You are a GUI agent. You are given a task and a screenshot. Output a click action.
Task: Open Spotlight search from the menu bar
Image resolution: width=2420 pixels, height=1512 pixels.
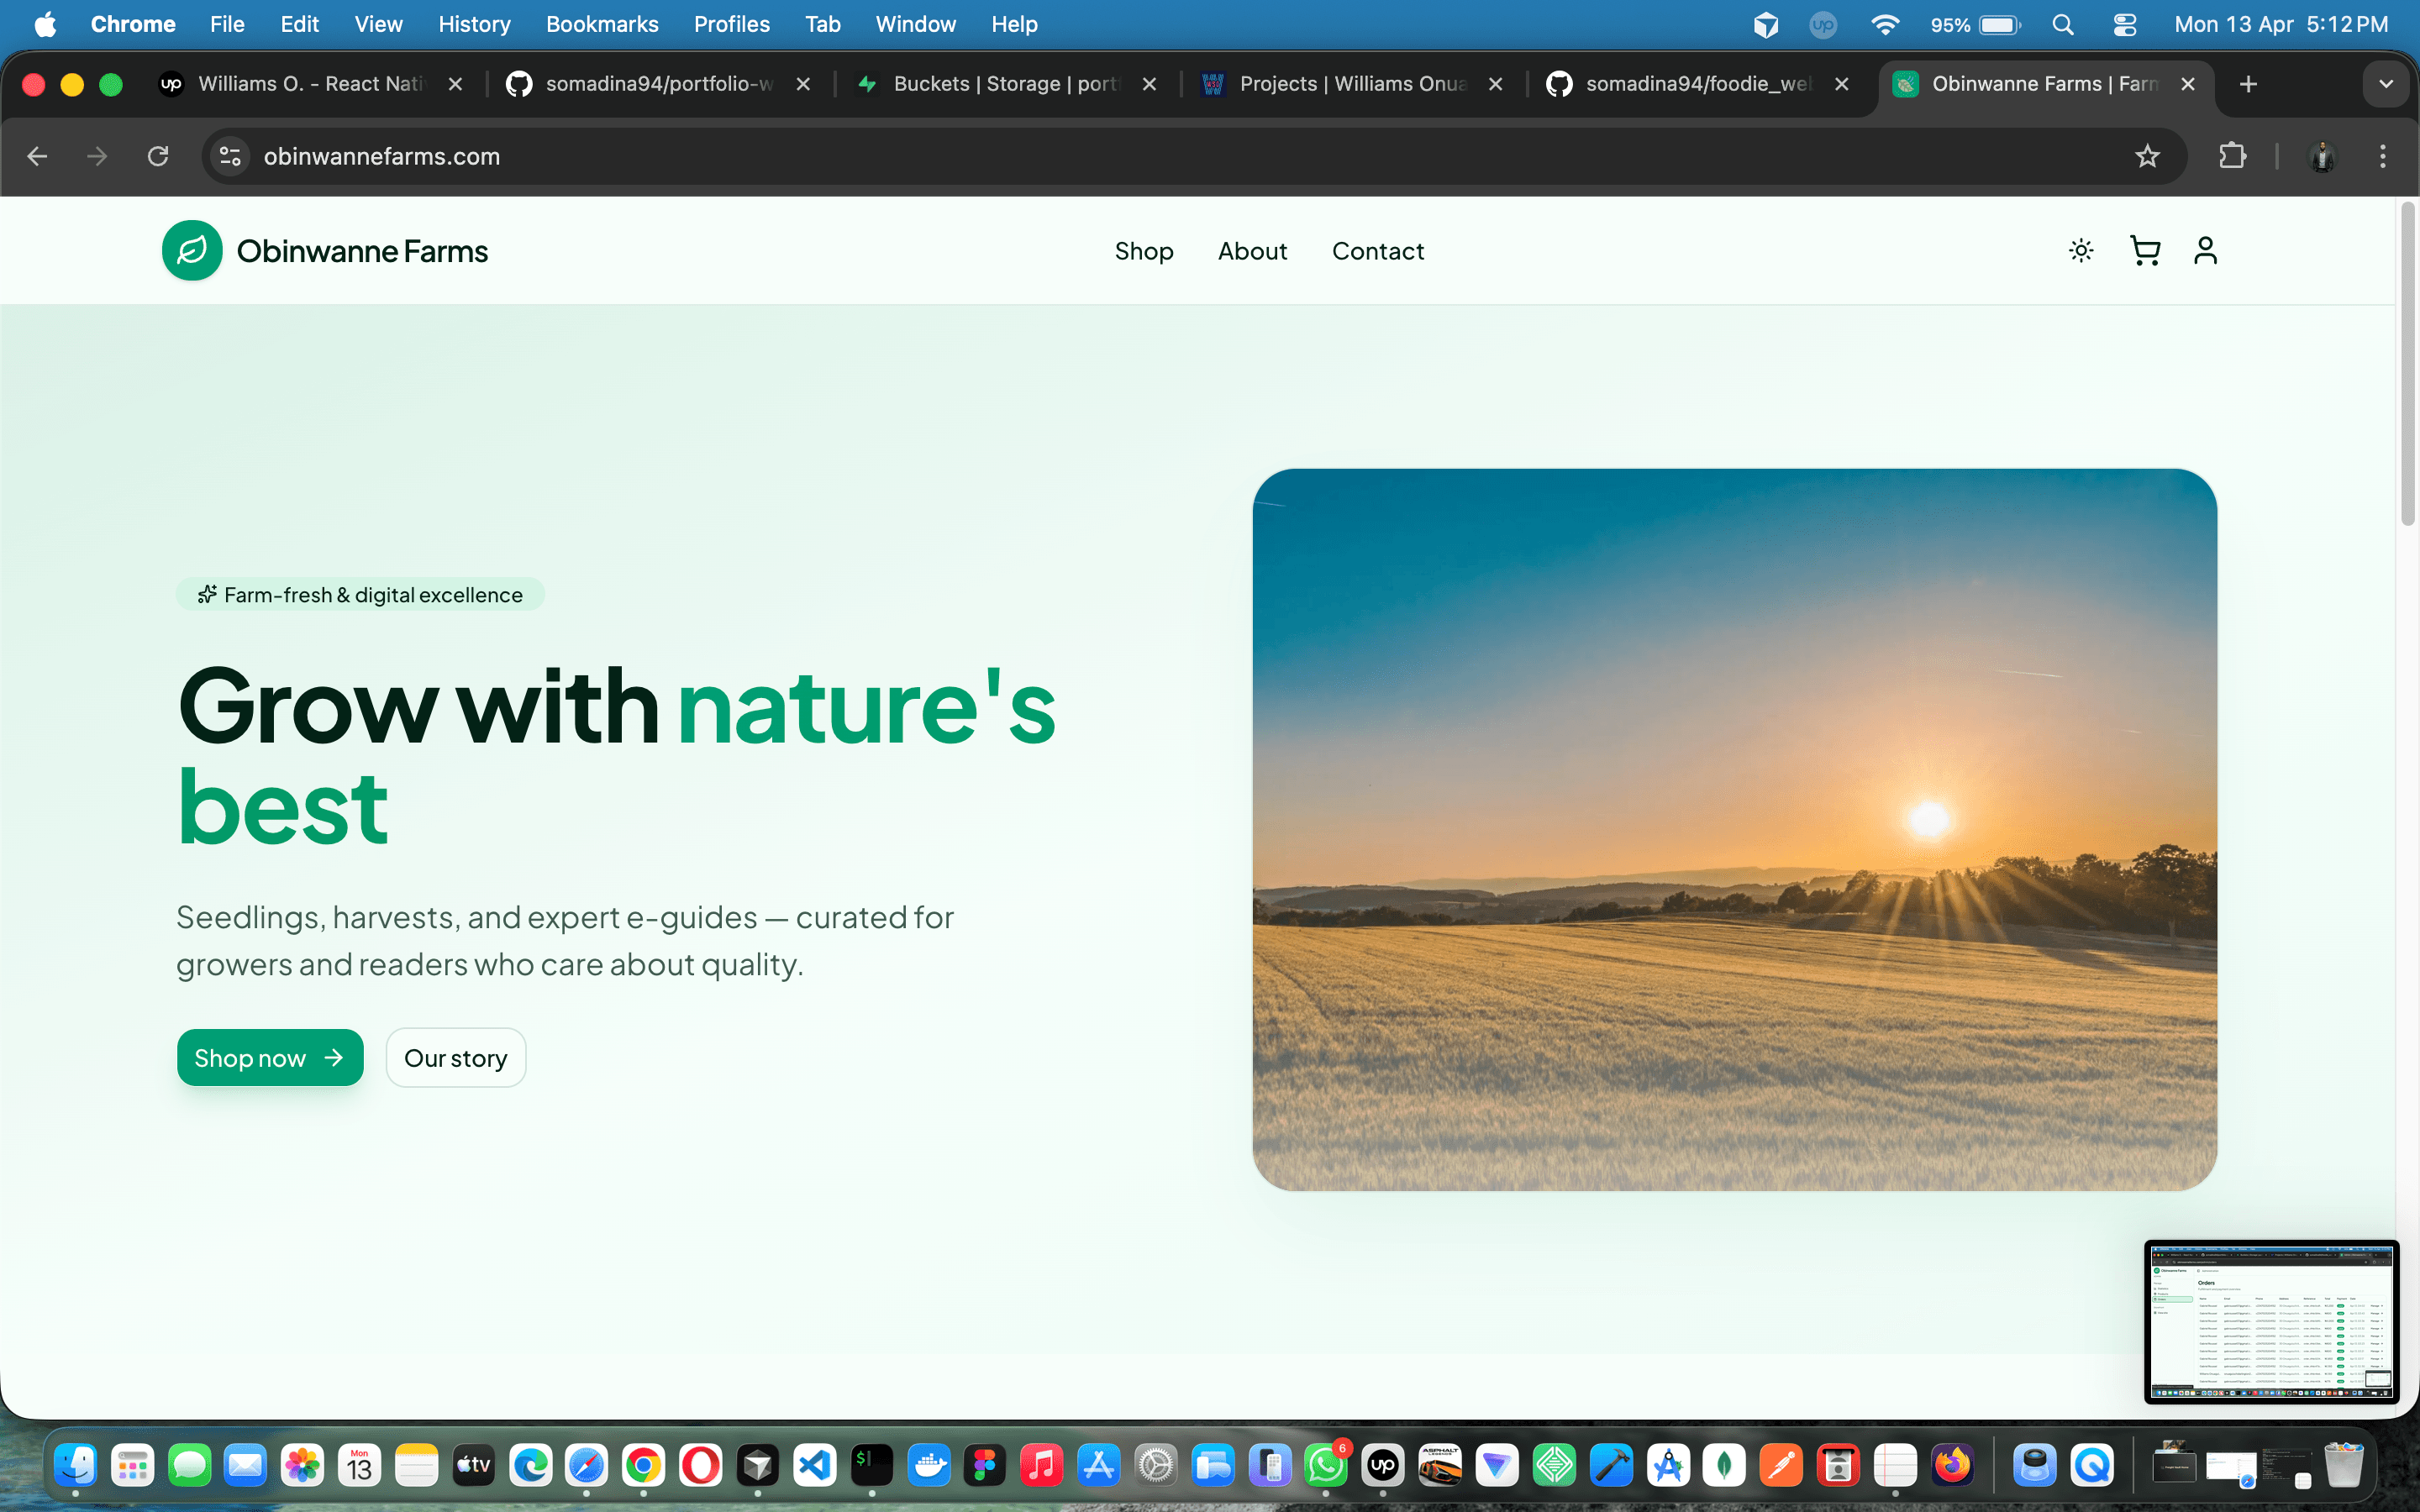pos(2064,24)
